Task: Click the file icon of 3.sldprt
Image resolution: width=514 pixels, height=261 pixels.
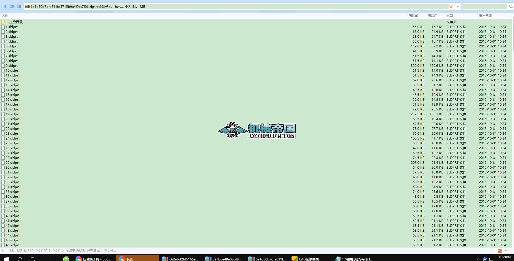Action: click(3, 36)
